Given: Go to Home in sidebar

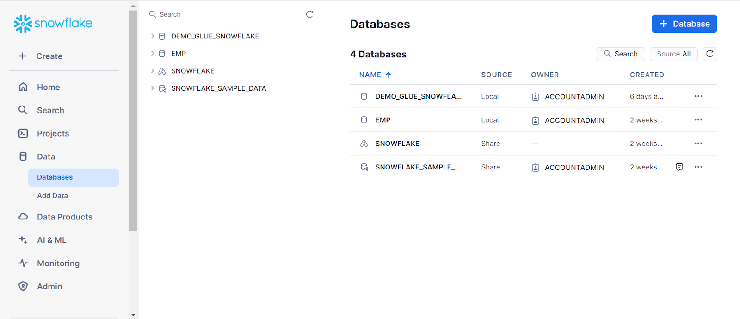Looking at the screenshot, I should [49, 87].
